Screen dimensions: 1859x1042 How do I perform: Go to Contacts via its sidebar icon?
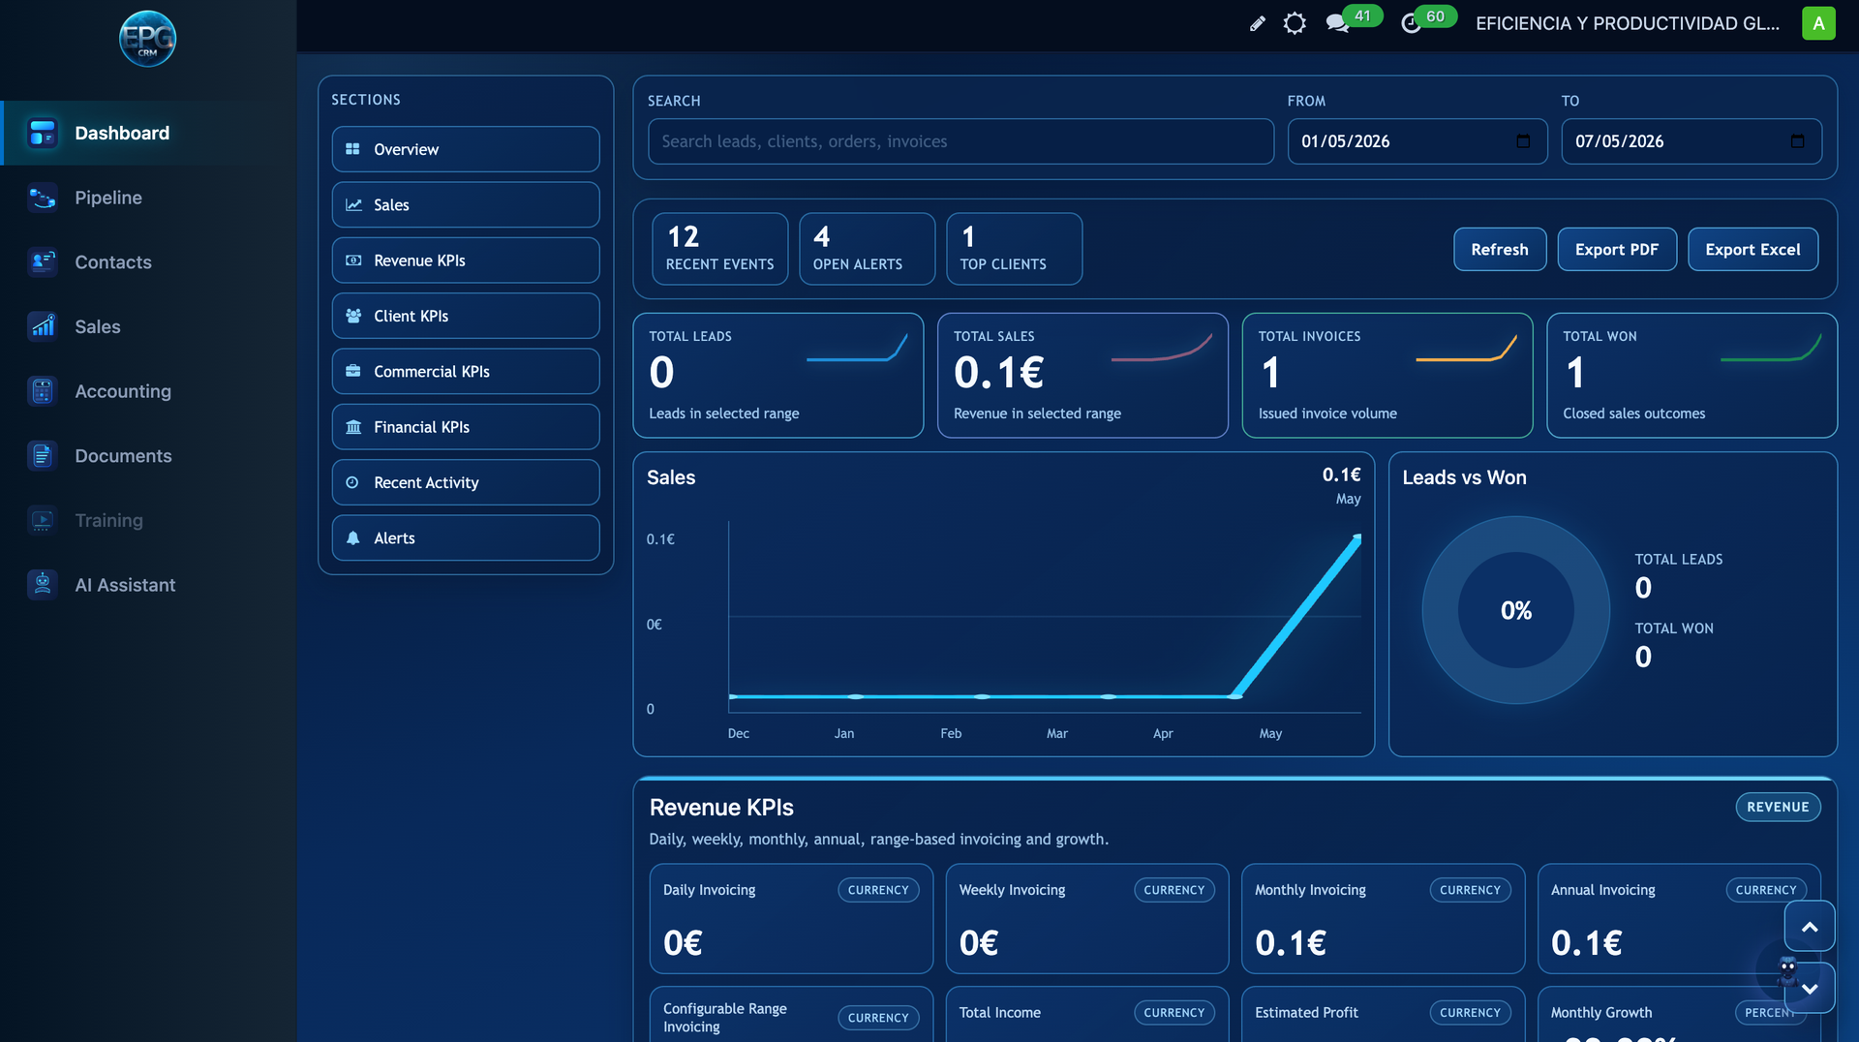tap(43, 262)
